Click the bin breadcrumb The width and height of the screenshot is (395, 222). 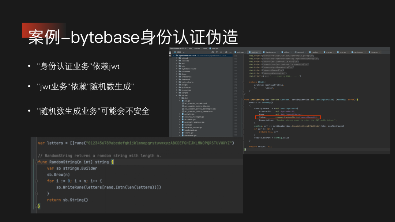191,48
